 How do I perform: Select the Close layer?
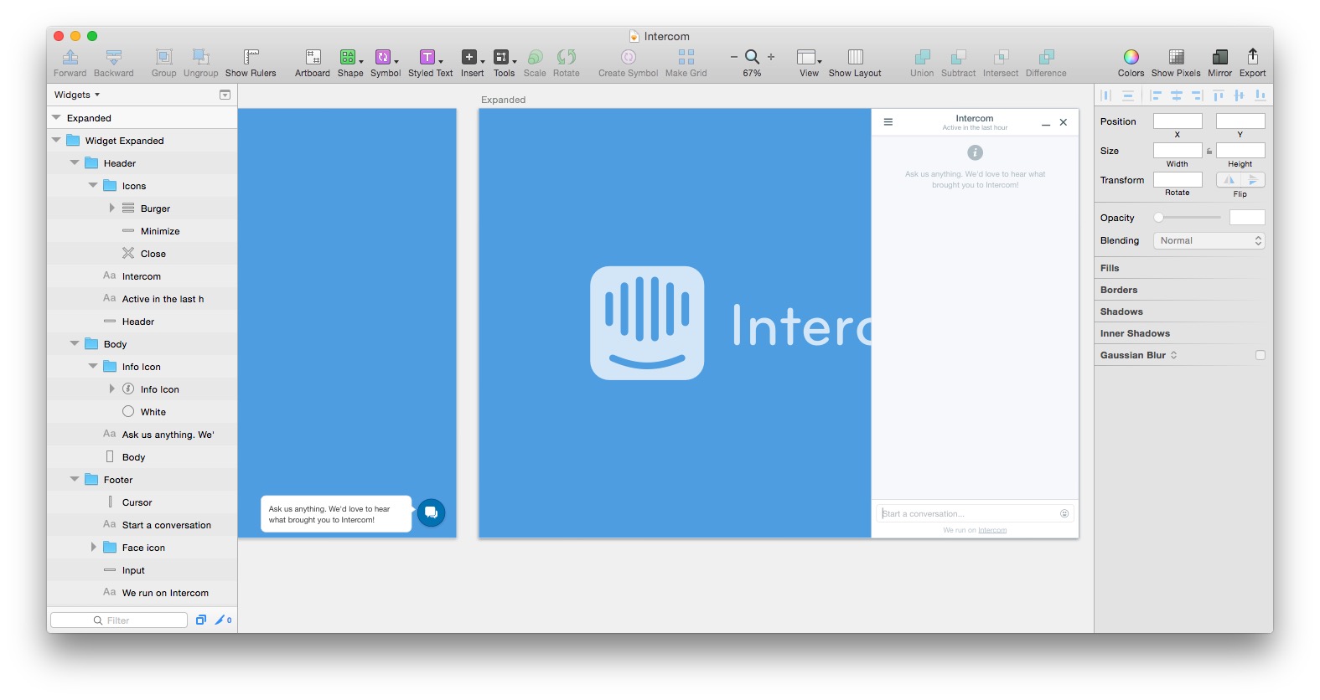[x=142, y=254]
